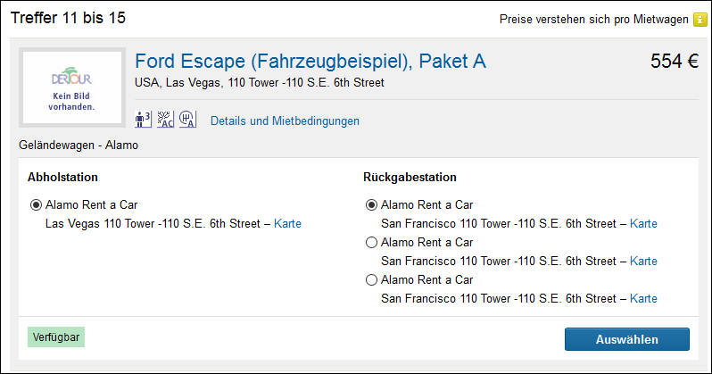Screen dimensions: 712x374
Task: Click the DERTOUR placeholder vehicle image
Action: (72, 87)
